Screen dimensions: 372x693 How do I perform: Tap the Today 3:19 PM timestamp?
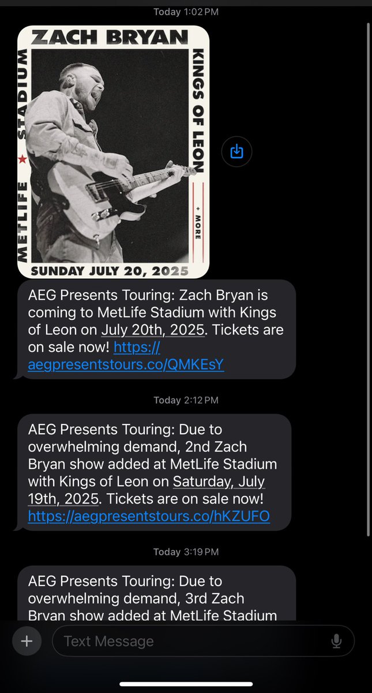[186, 552]
